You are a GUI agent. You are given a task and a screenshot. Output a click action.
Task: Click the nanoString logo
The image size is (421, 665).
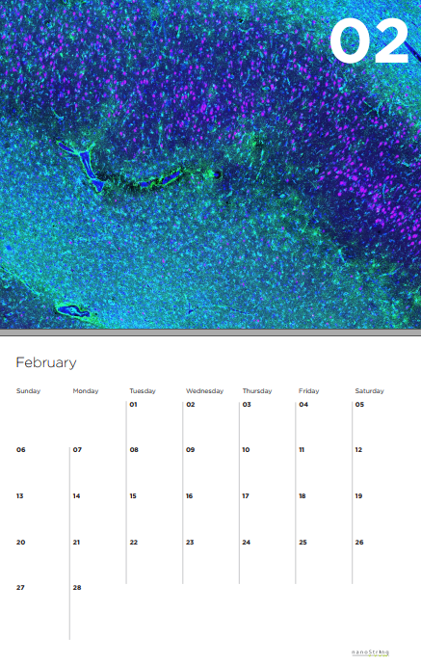coord(370,652)
